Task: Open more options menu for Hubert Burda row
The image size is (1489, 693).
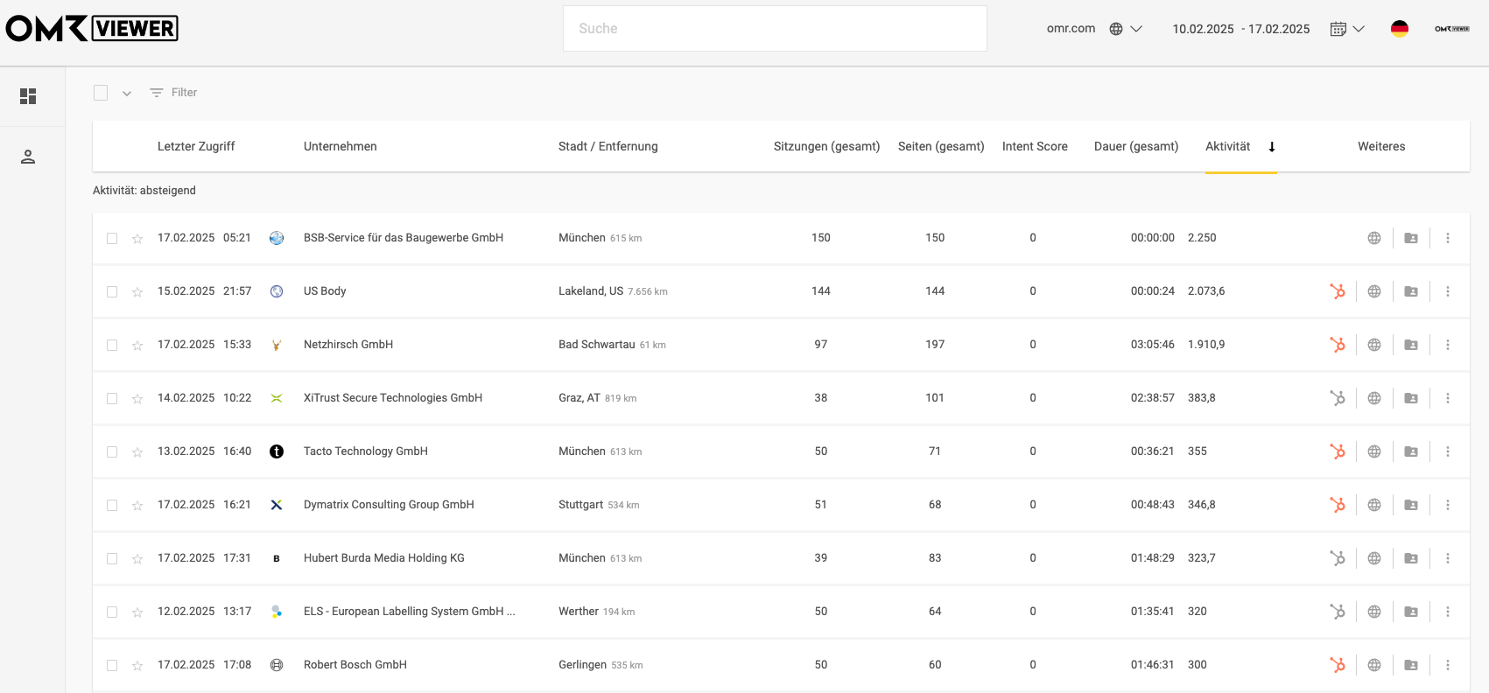Action: pyautogui.click(x=1448, y=558)
